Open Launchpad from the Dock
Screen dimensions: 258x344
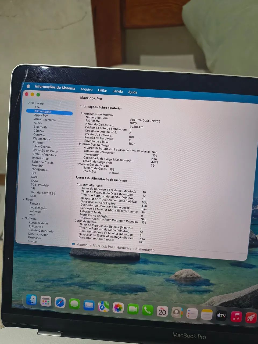(x=46, y=302)
